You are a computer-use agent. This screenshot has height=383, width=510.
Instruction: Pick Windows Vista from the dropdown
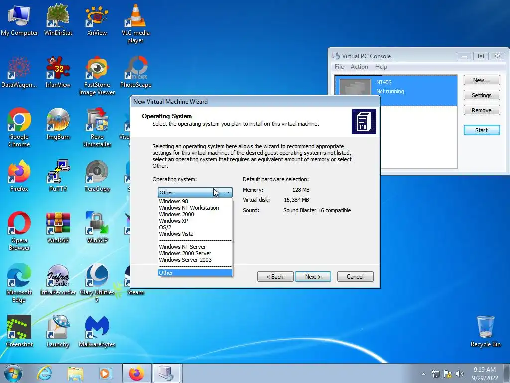pos(195,234)
